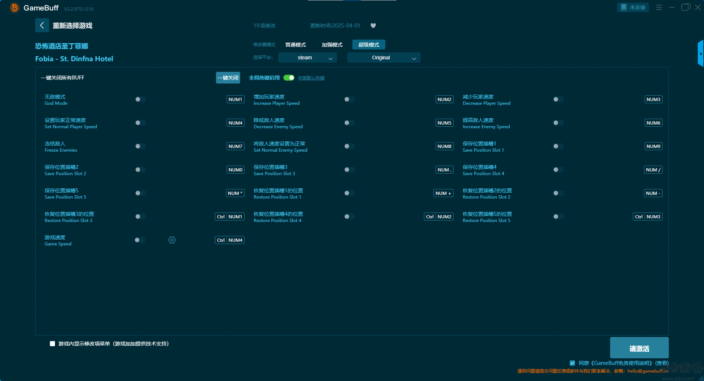704x381 pixels.
Task: Open the hamburger menu in title bar
Action: coord(659,7)
